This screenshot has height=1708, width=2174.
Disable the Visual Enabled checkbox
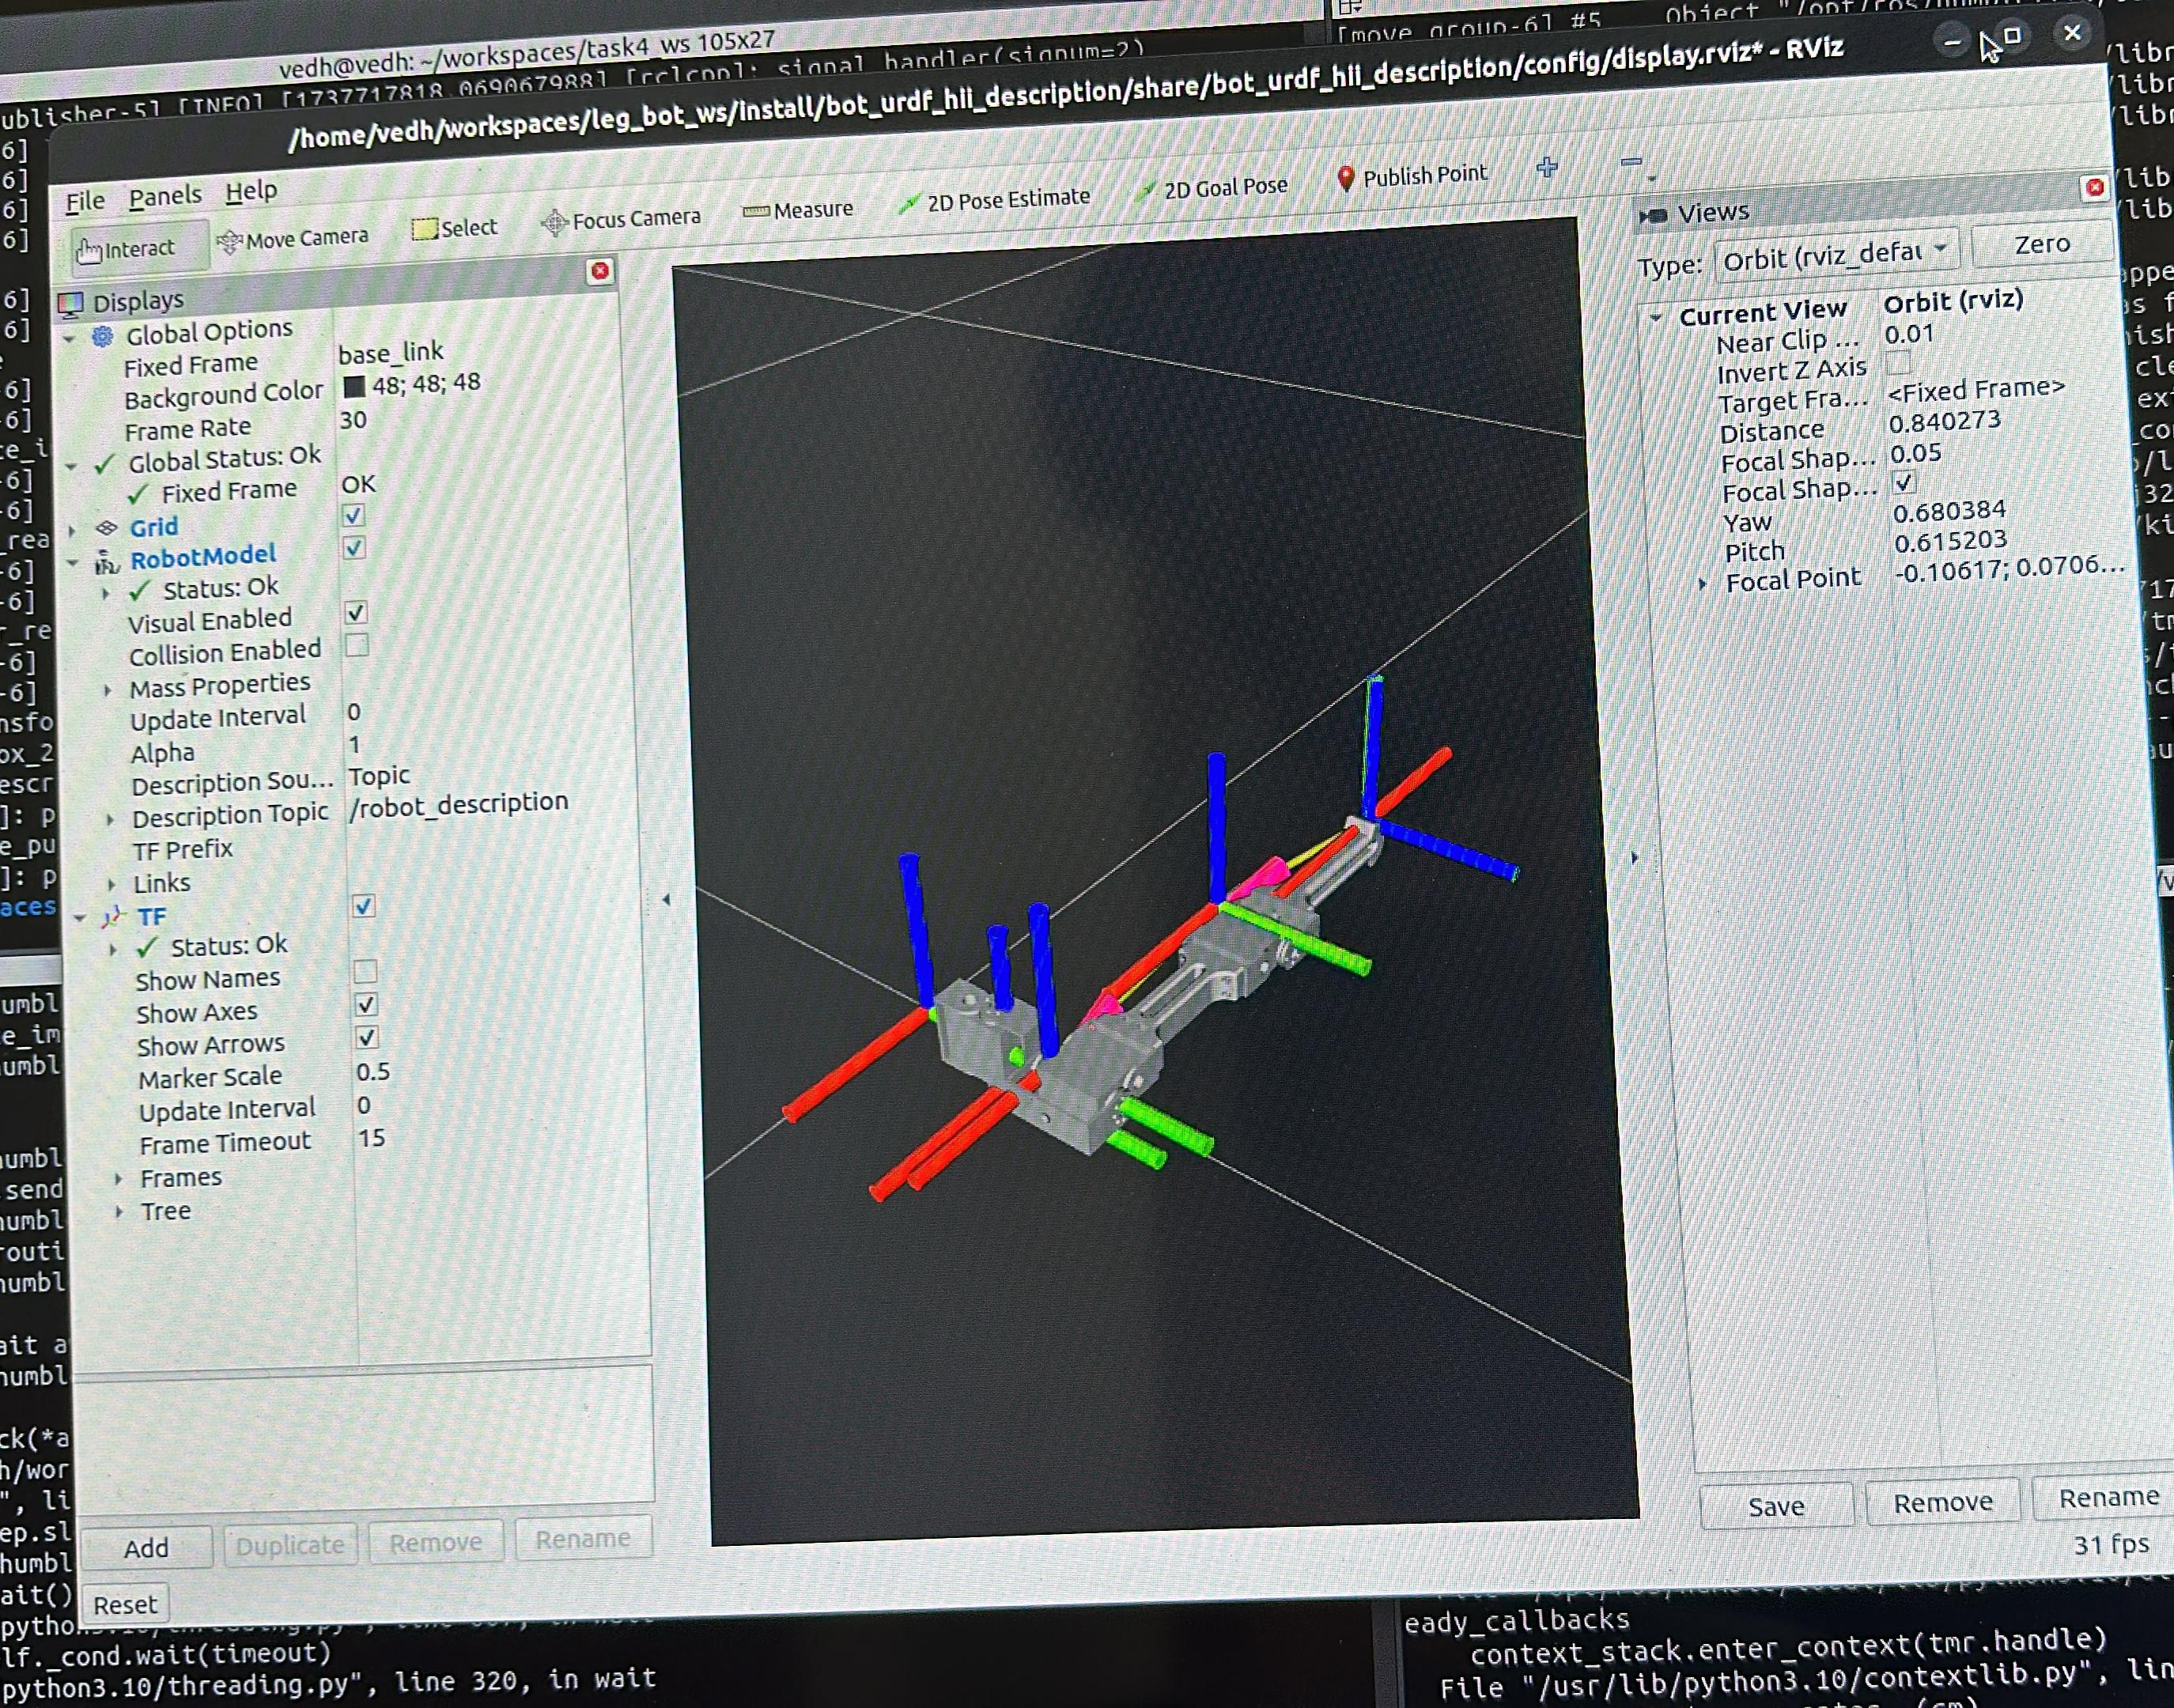[356, 612]
